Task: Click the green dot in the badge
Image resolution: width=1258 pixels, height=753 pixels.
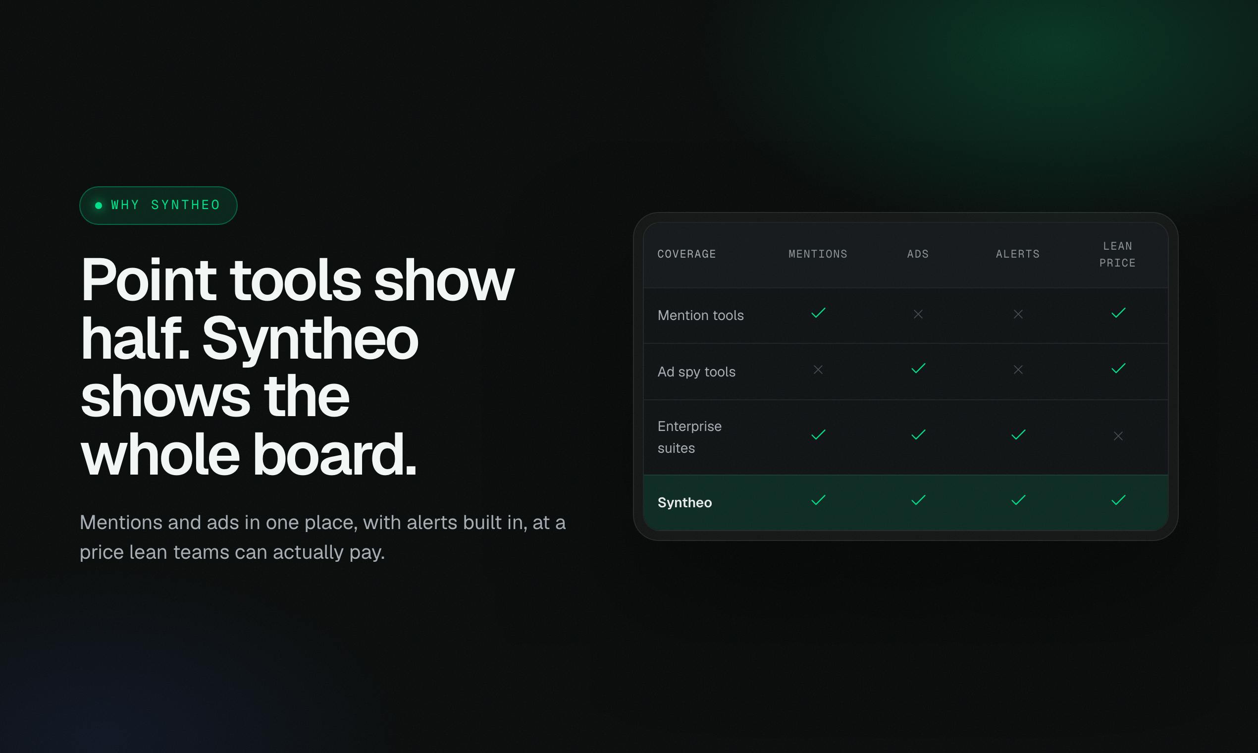Action: [x=99, y=206]
